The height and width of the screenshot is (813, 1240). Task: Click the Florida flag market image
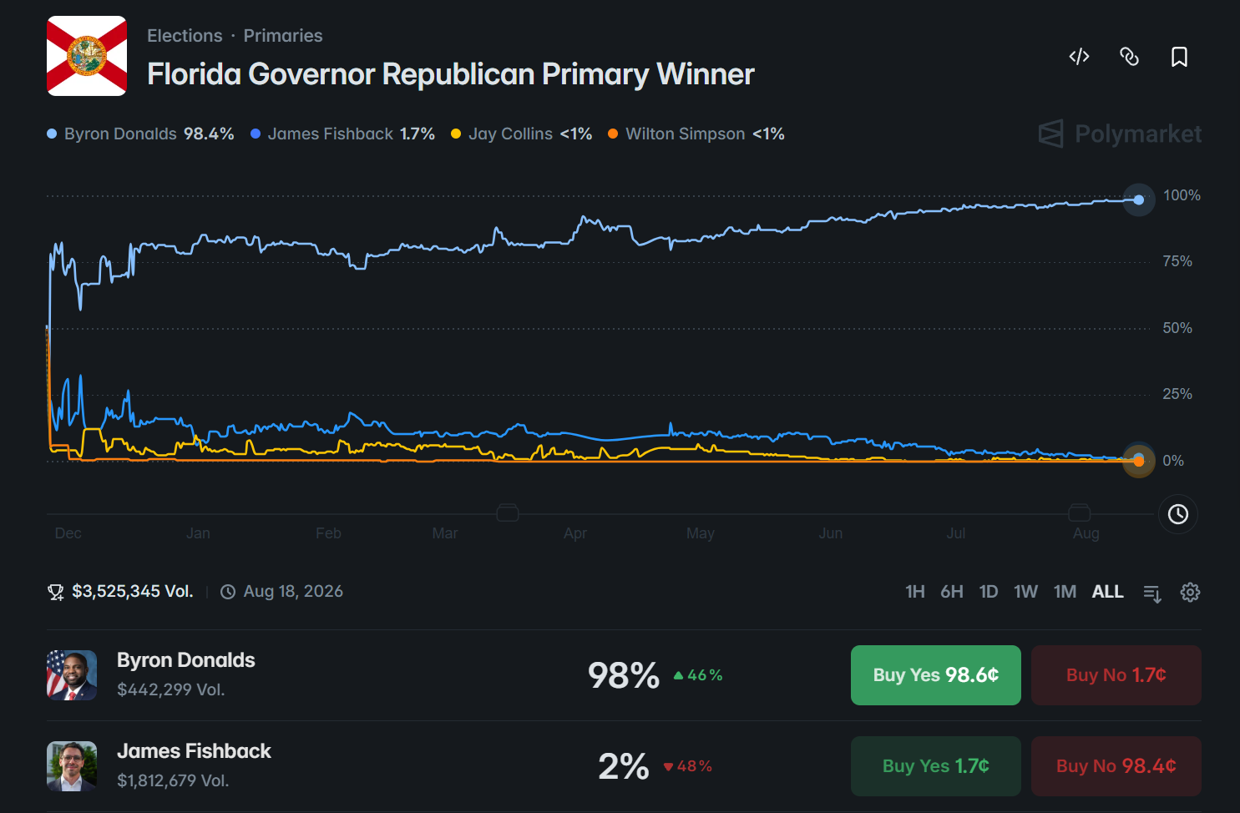[x=87, y=56]
